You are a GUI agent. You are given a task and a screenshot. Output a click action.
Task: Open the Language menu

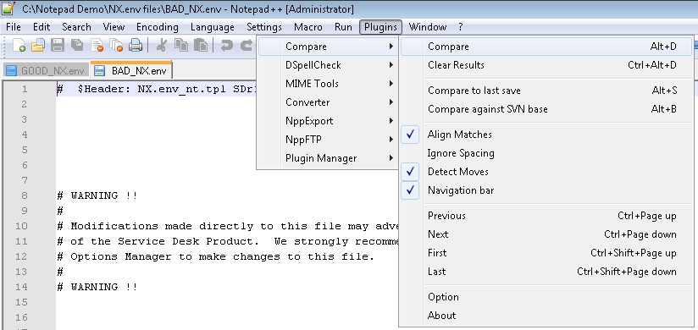point(213,27)
